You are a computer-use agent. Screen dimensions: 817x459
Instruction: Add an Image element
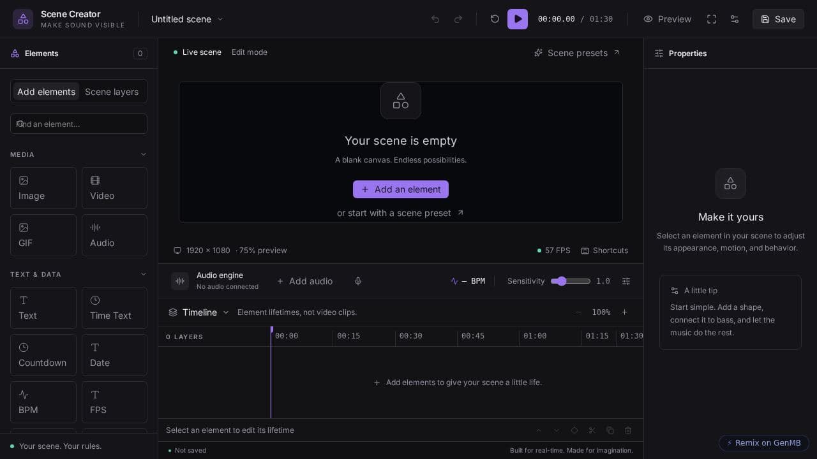[43, 188]
